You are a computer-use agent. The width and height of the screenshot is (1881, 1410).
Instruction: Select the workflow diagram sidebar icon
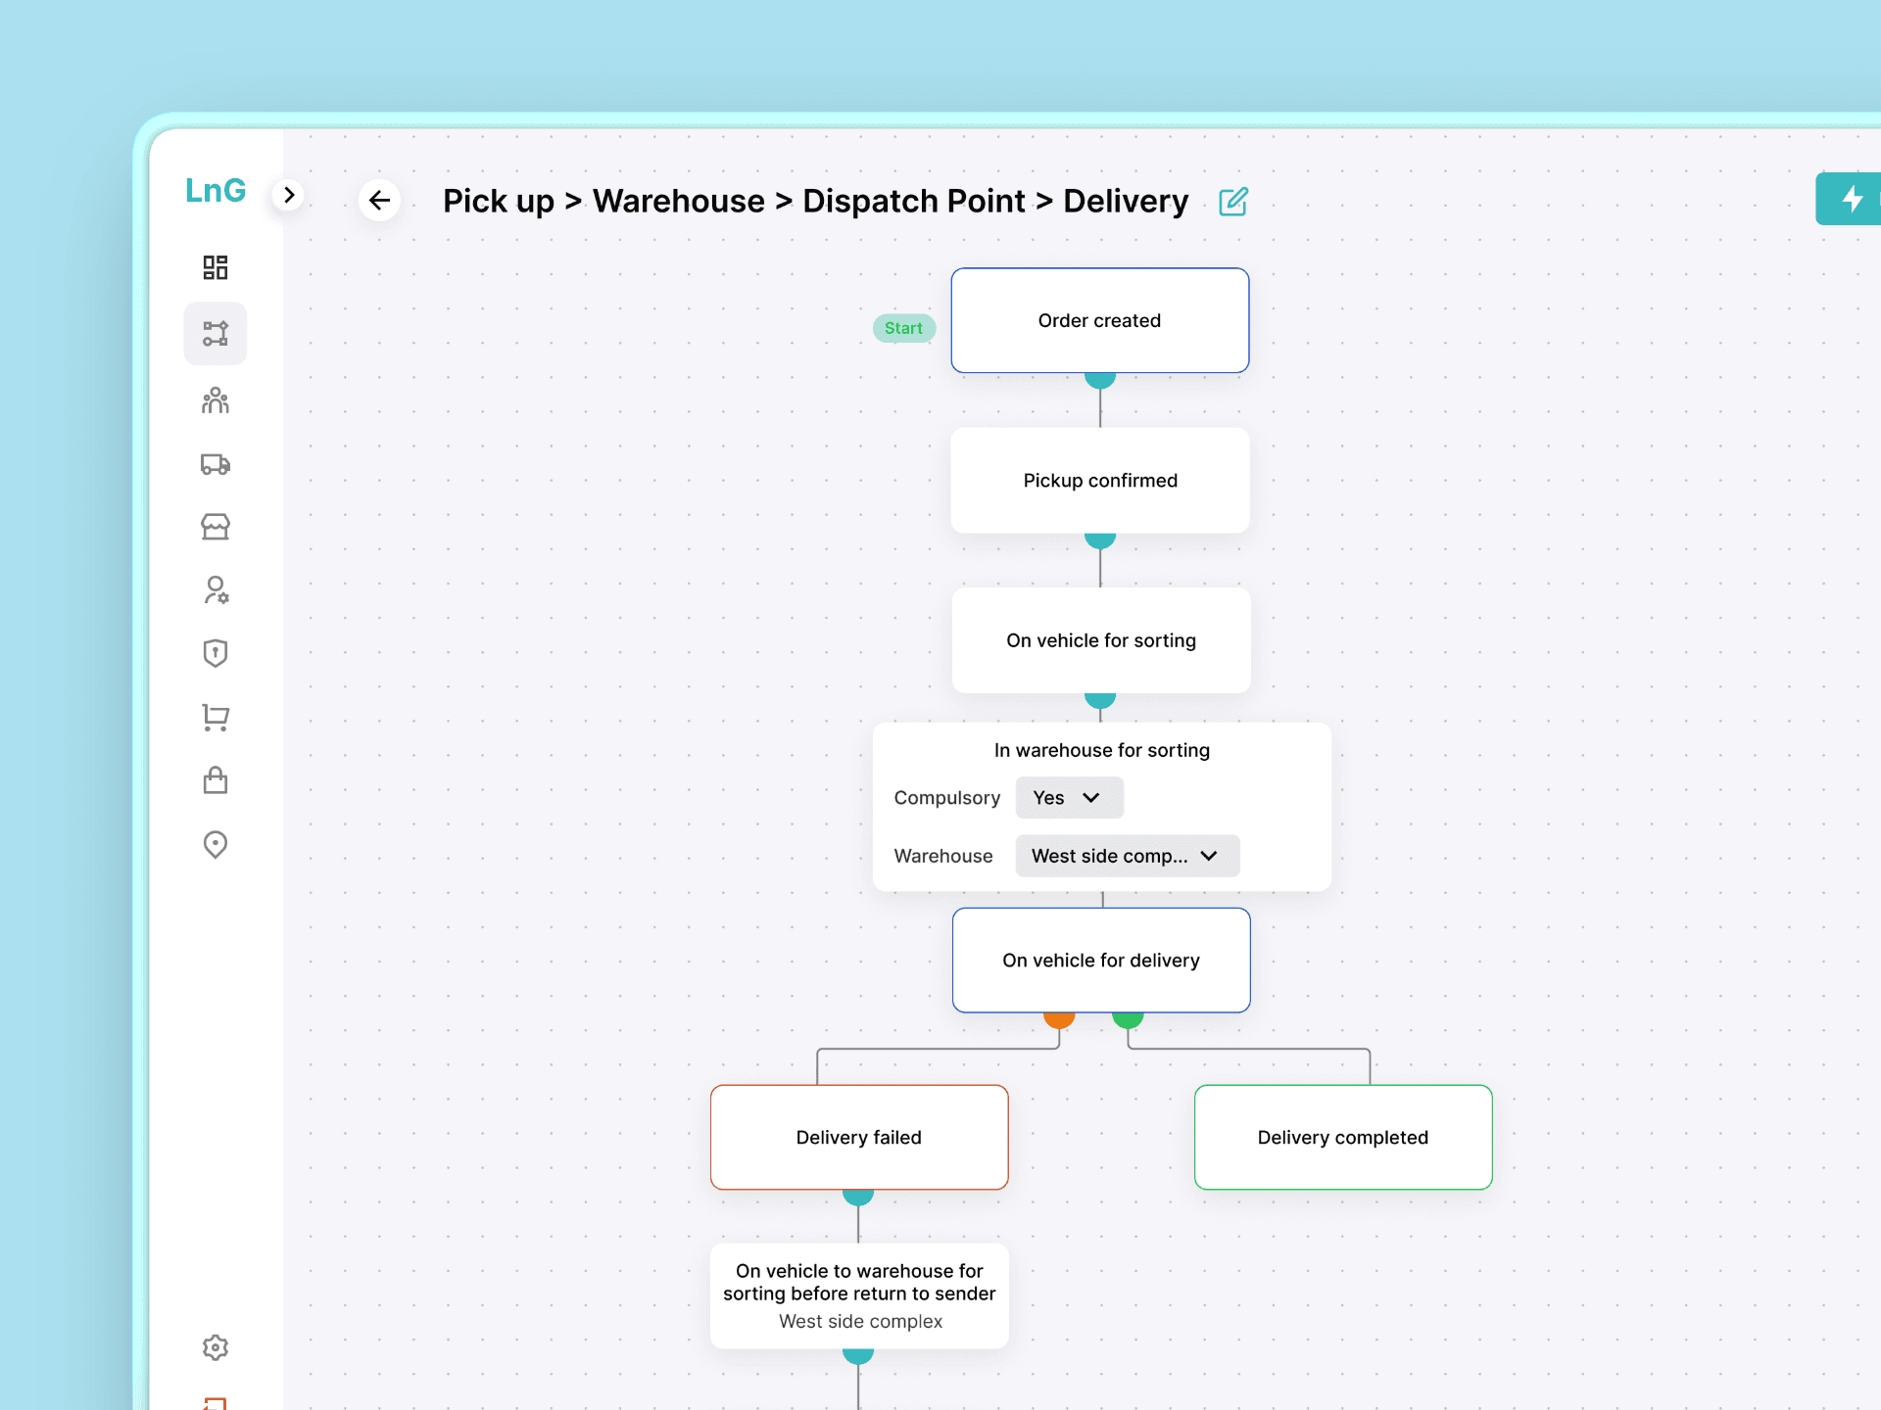(215, 334)
